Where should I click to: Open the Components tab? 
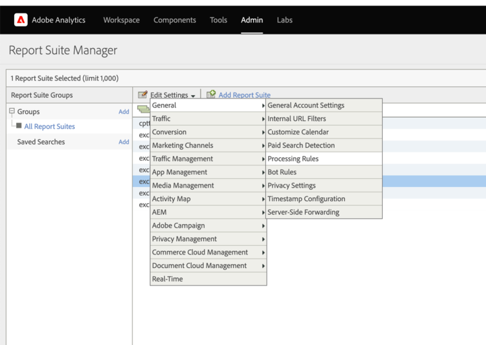coord(175,20)
